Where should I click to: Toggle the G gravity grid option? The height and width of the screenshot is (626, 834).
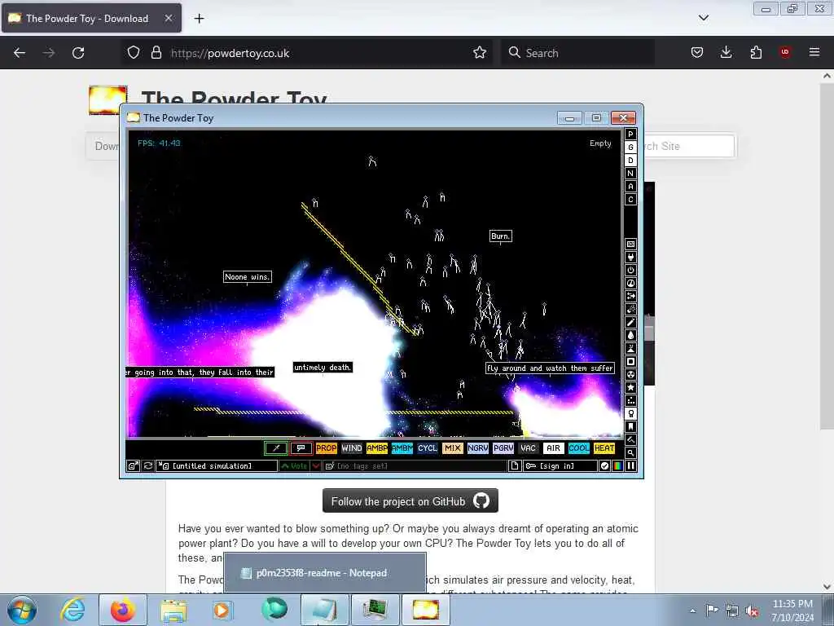click(631, 148)
